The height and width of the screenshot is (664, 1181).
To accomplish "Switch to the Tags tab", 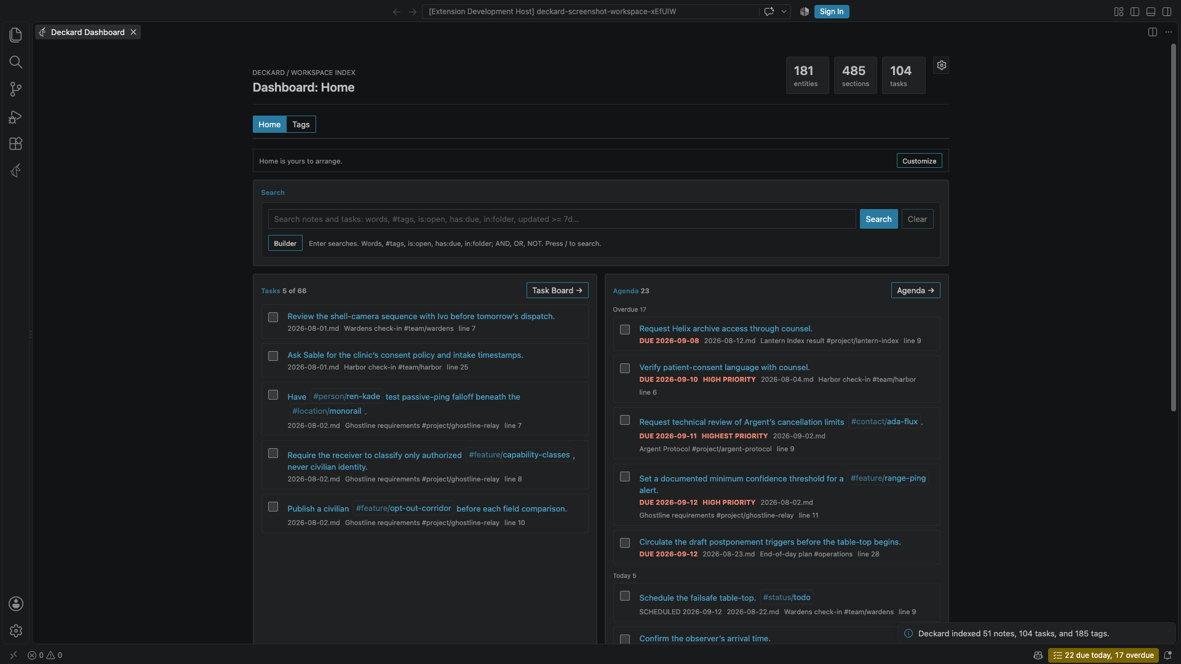I will [x=301, y=124].
